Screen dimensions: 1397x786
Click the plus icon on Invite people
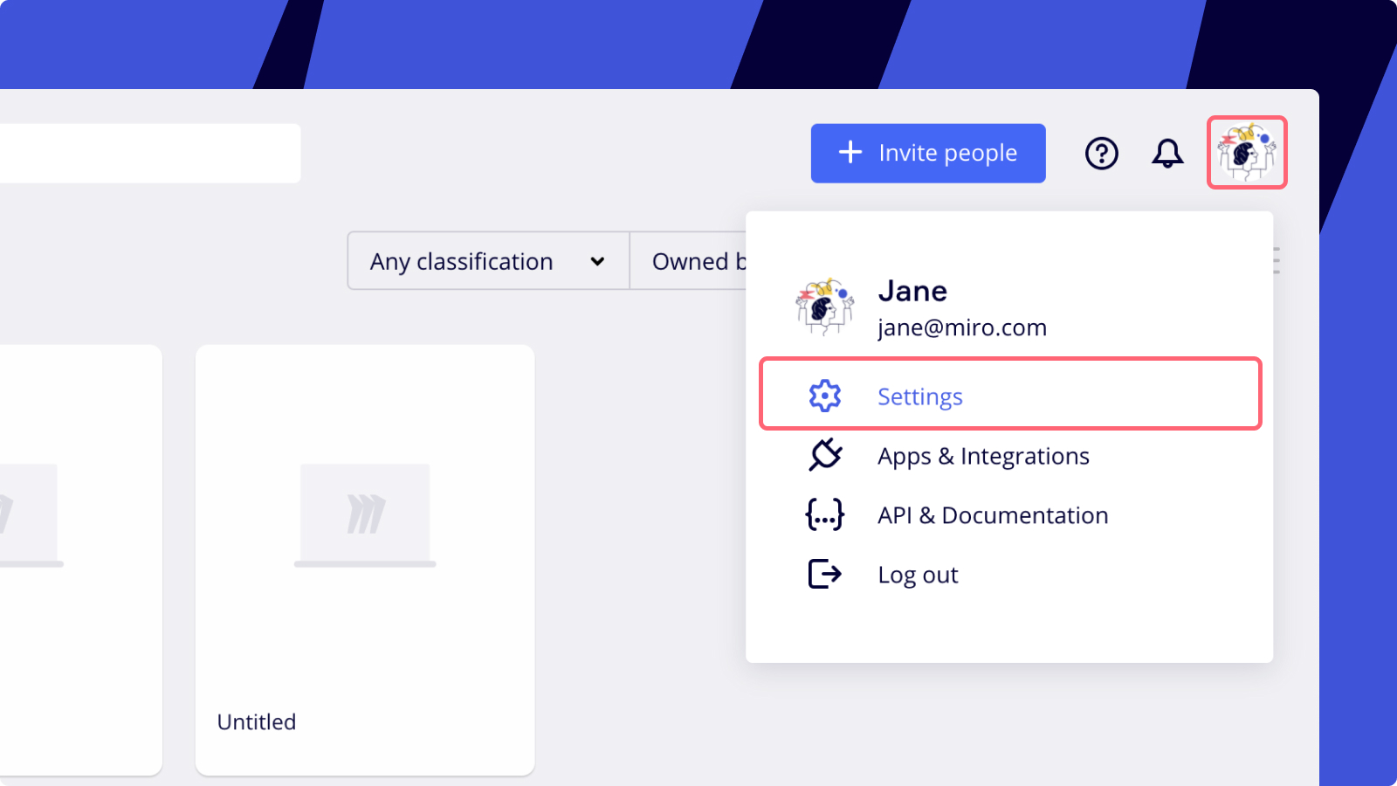tap(850, 153)
